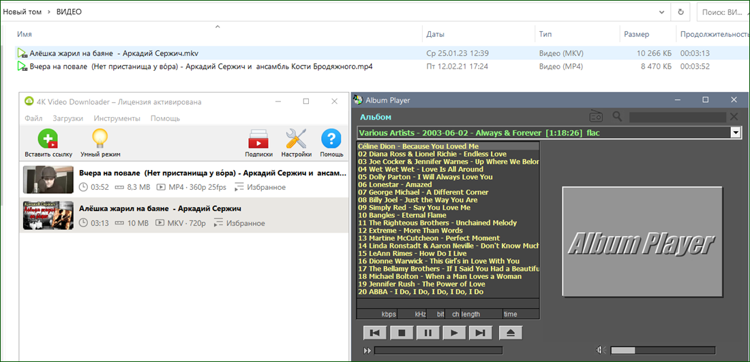The height and width of the screenshot is (362, 750).
Task: Select track 18 Michael Bolton
Action: (x=448, y=276)
